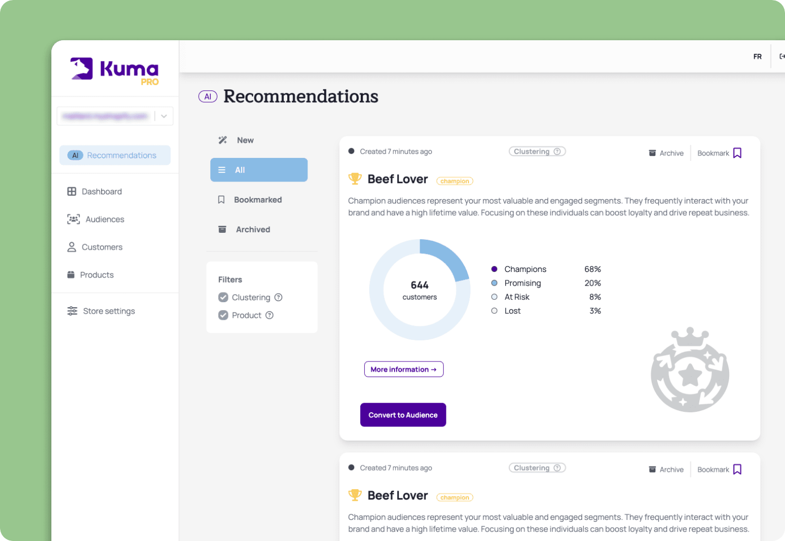Uncheck the Clustering filter

[x=223, y=297]
